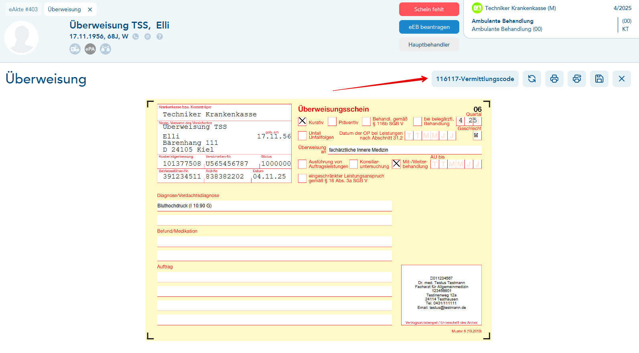Print the Überweisung form
639x353 pixels.
tap(554, 79)
